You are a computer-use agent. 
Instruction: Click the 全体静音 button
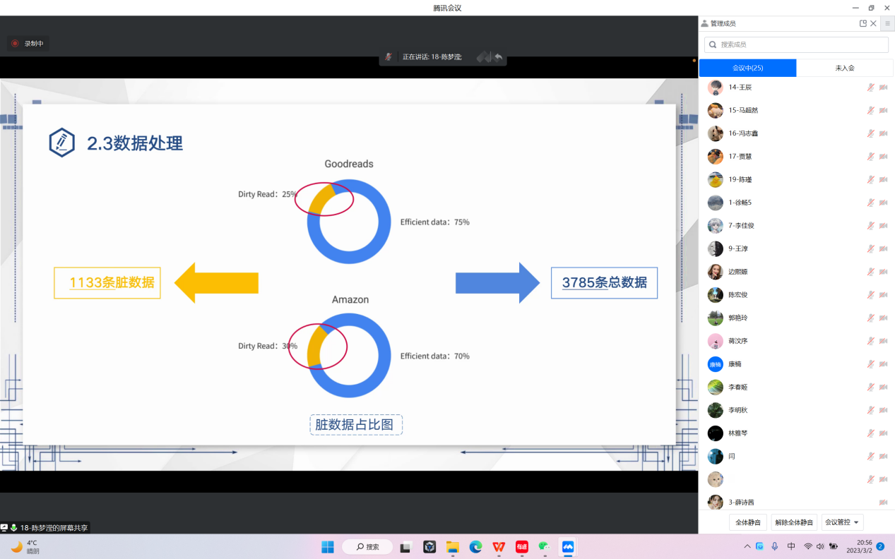point(748,522)
